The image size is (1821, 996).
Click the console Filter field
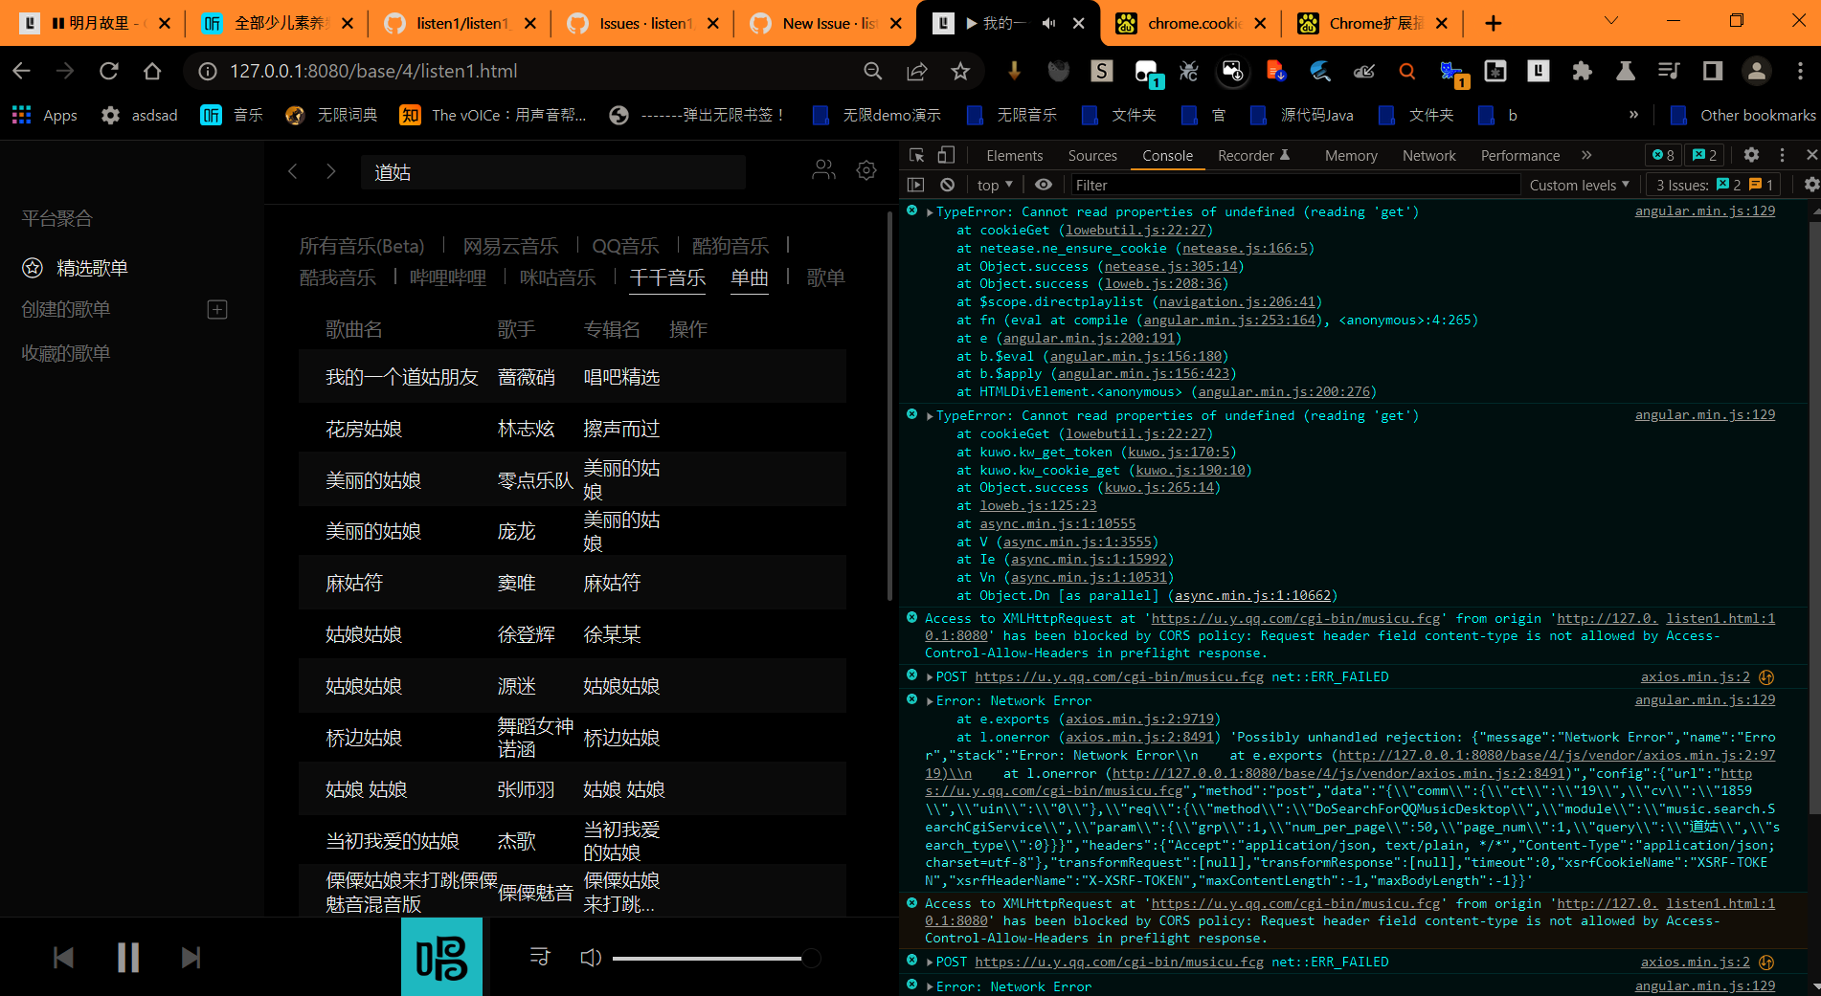point(1294,185)
